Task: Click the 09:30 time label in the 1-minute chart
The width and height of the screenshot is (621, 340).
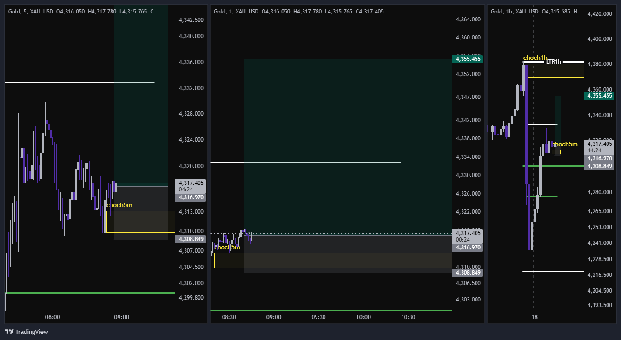Action: pos(318,317)
